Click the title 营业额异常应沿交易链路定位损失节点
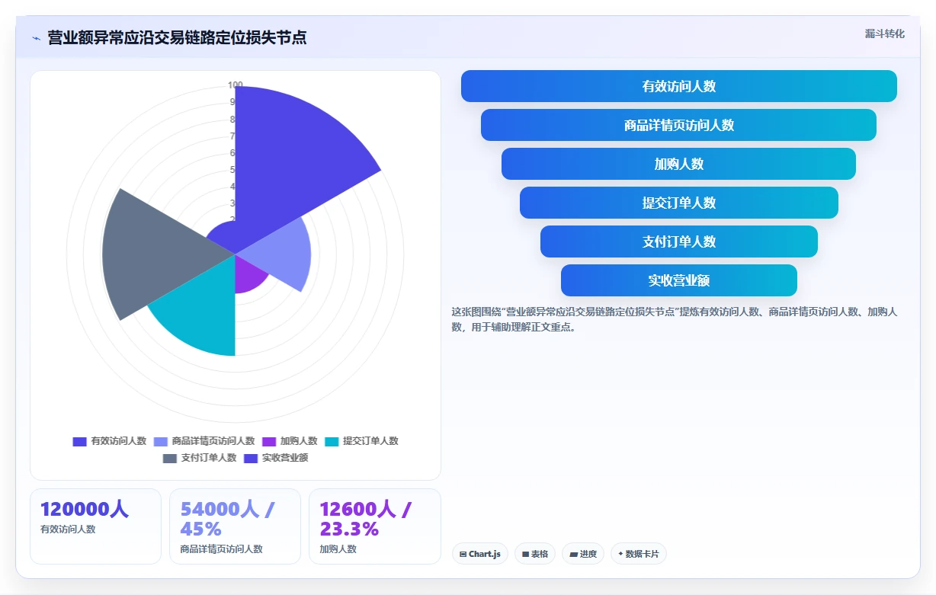 click(x=177, y=37)
